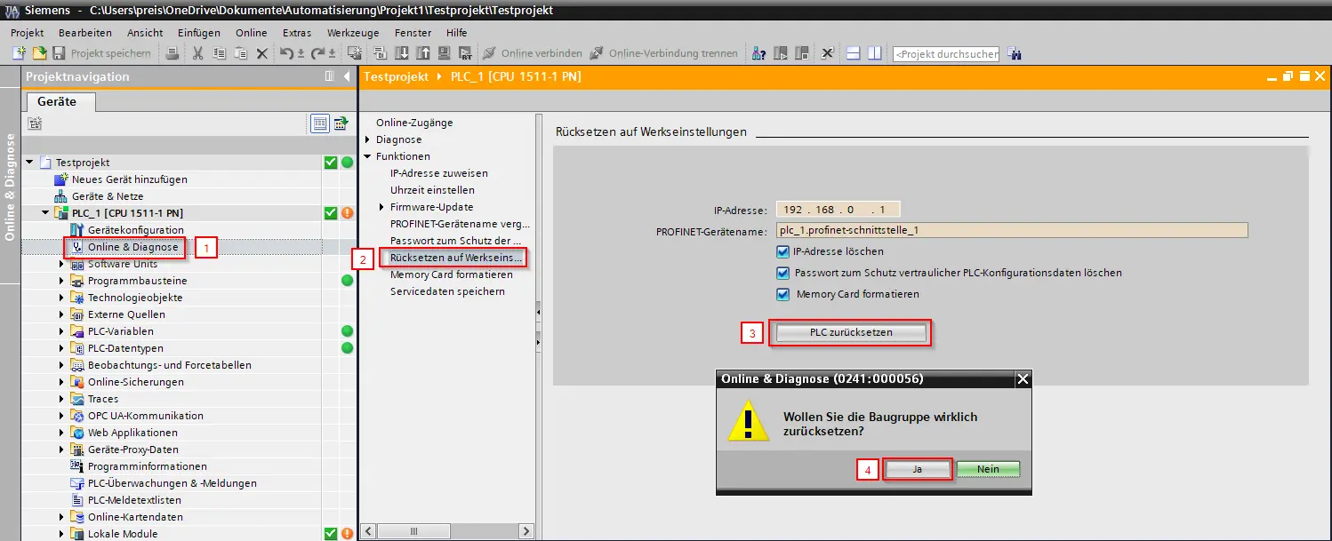Click the paste toolbar icon

point(241,53)
